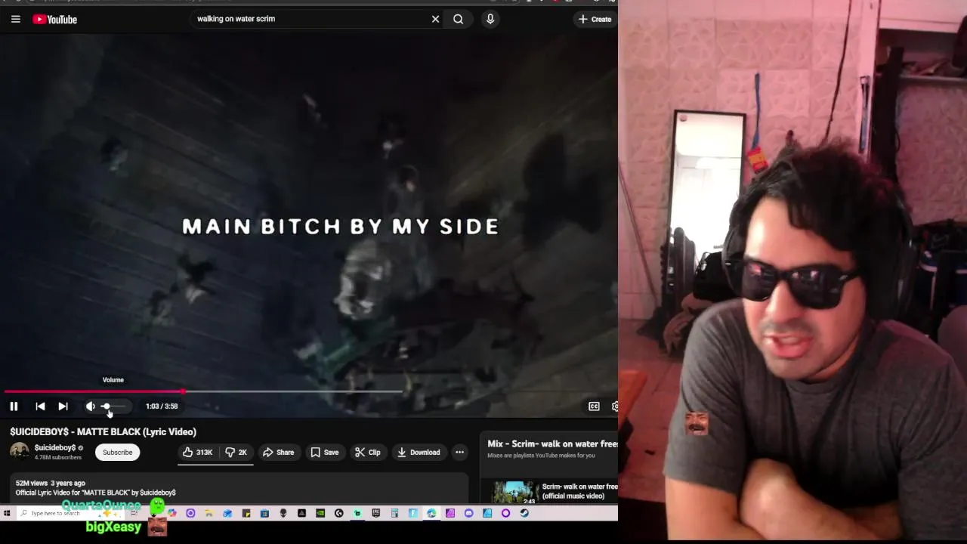Open the Windows Start button
The height and width of the screenshot is (544, 967).
(7, 513)
